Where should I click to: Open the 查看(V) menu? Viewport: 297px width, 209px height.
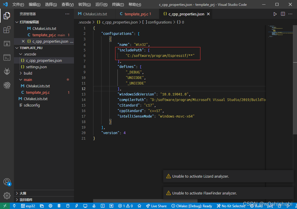point(68,4)
